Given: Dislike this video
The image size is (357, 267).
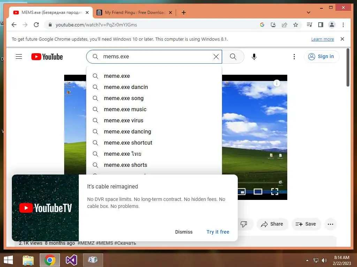Looking at the screenshot, I should (244, 224).
